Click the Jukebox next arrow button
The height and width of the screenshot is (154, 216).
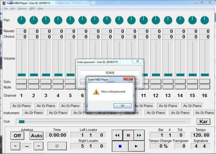(38, 146)
